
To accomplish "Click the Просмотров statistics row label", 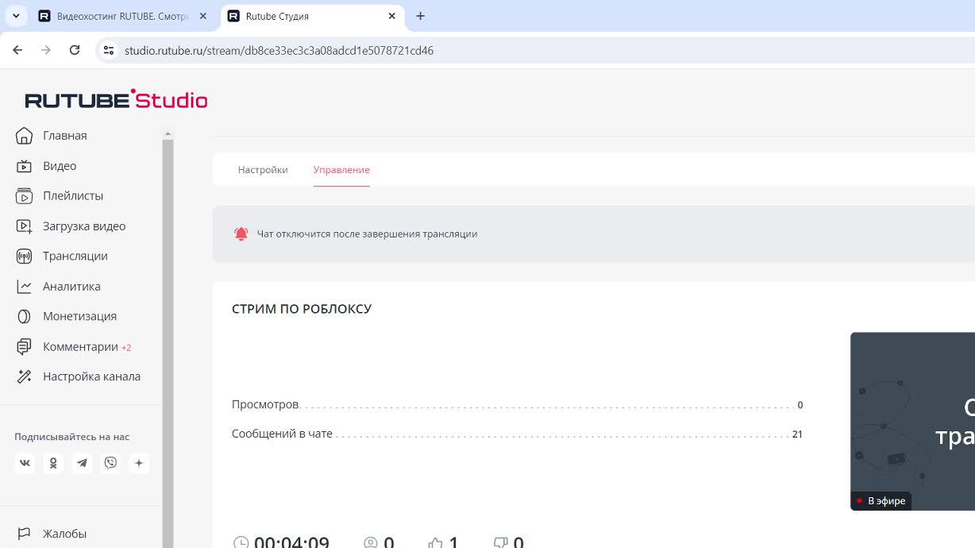I will [x=265, y=405].
